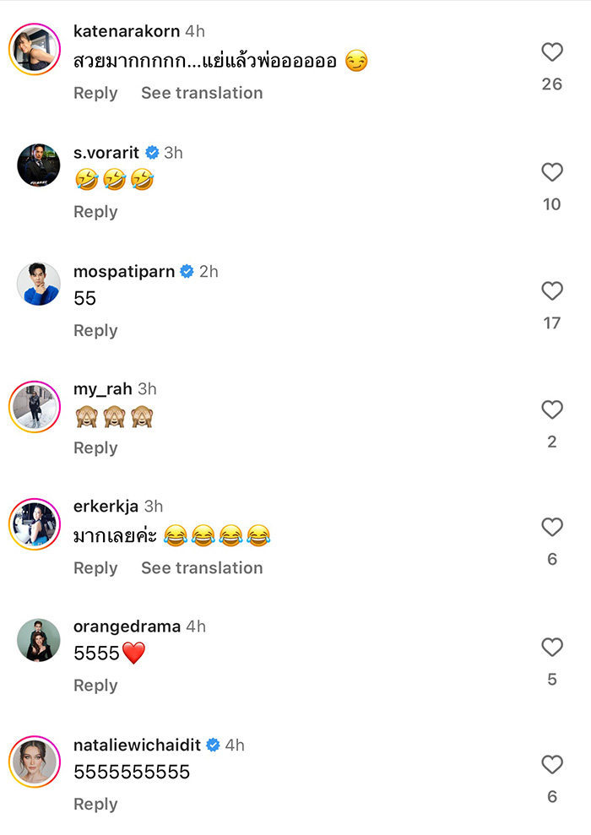Like orangedrama's '5555' comment

(551, 647)
